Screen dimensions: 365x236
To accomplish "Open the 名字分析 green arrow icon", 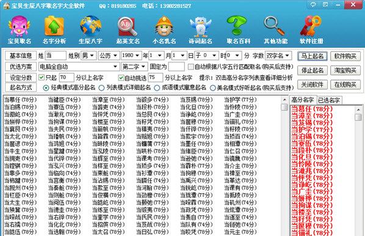I will (x=54, y=26).
